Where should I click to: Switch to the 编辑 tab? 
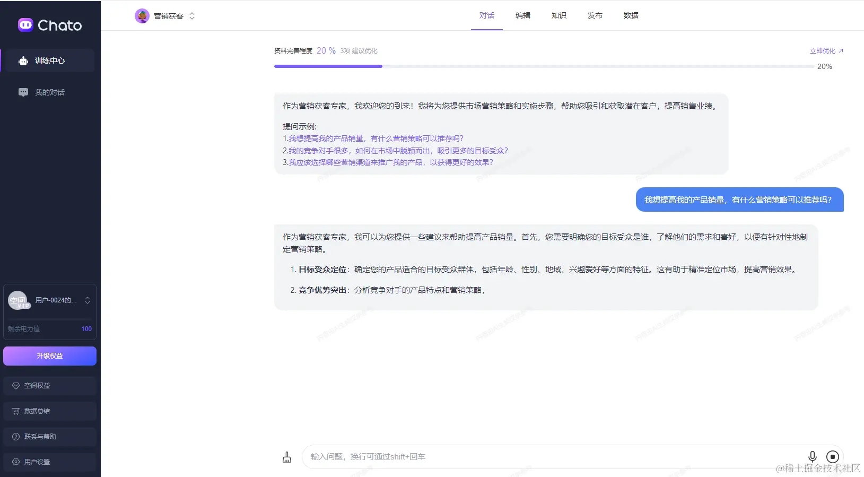coord(523,15)
